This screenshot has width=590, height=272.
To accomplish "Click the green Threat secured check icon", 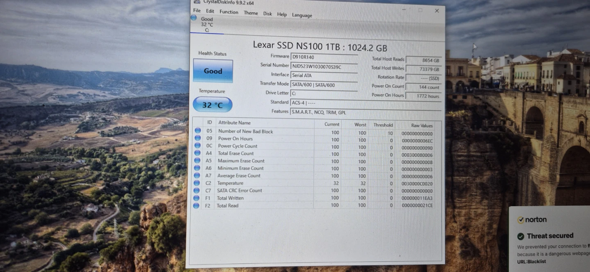I will (521, 236).
